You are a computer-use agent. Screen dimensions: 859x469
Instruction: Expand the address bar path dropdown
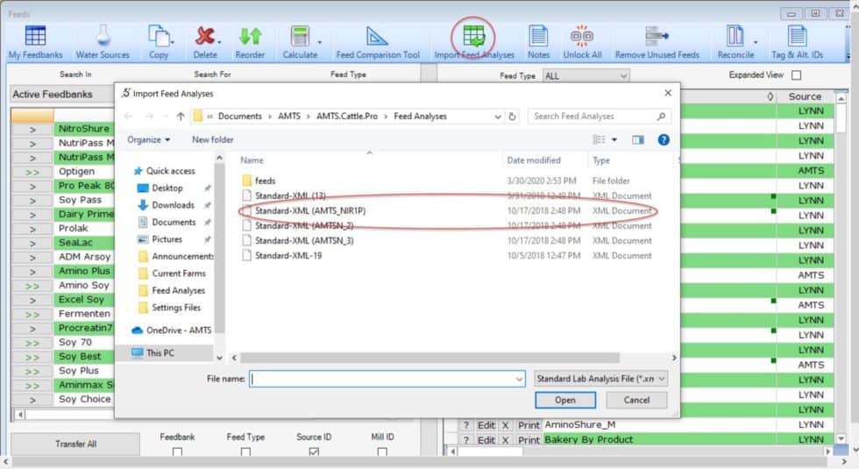[x=498, y=116]
